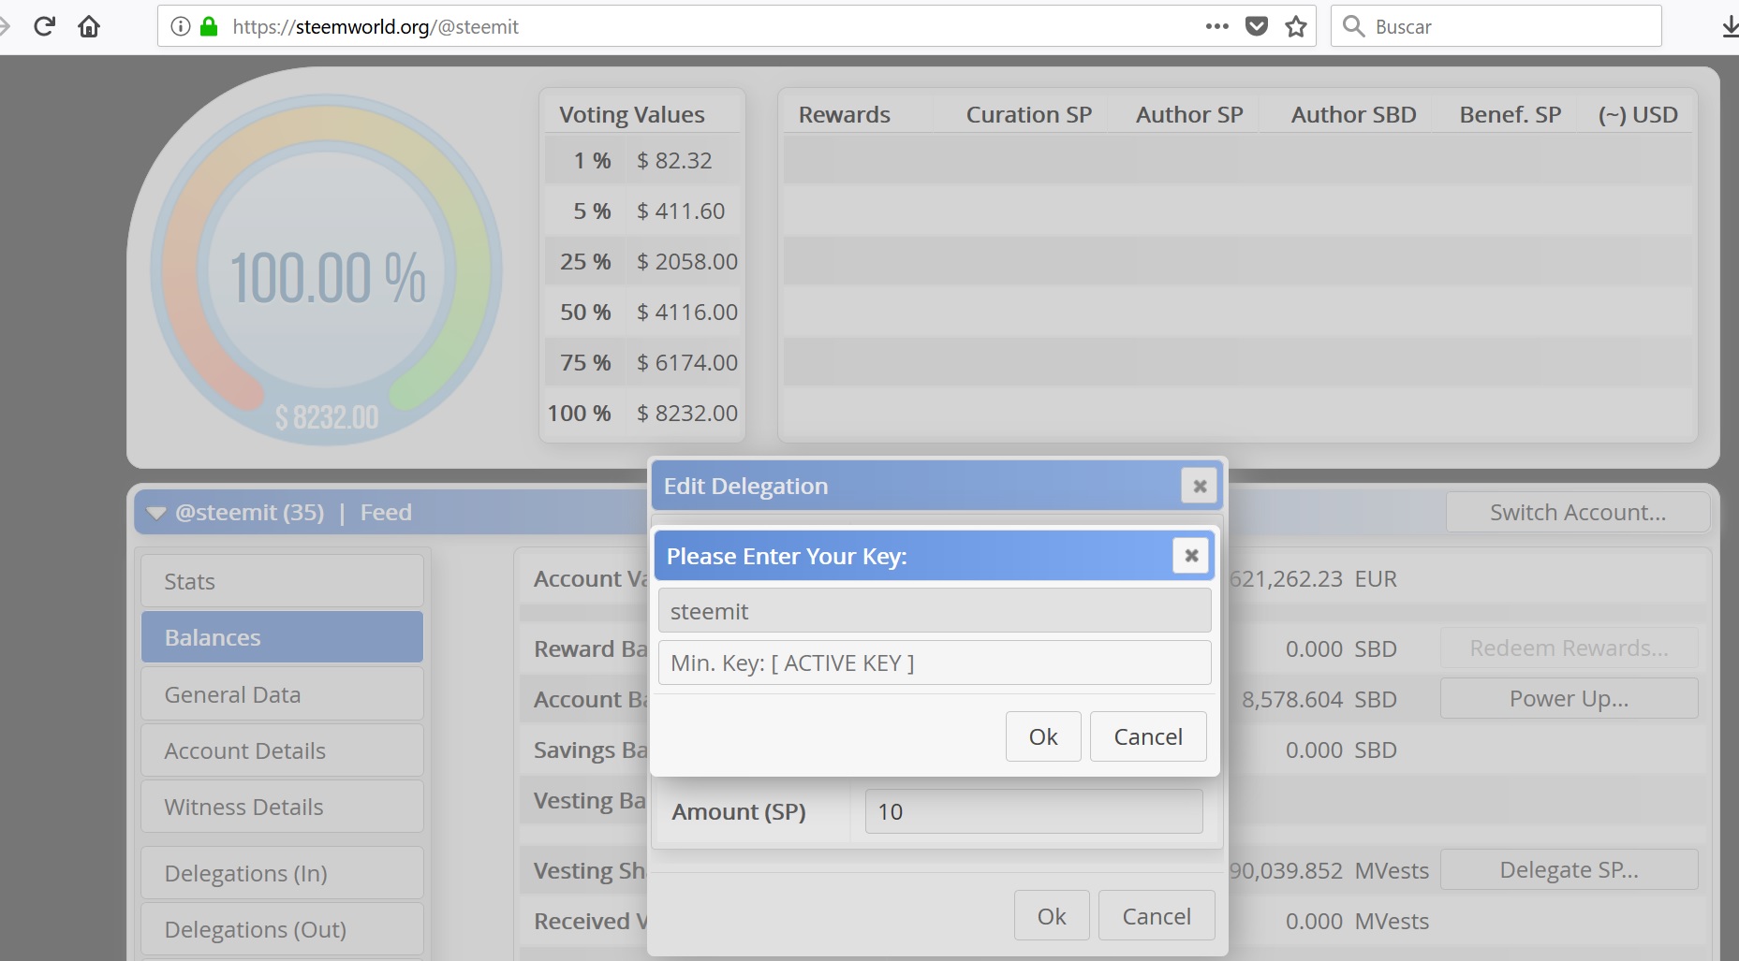Go to browser home page icon
Viewport: 1739px width, 961px height.
click(89, 26)
